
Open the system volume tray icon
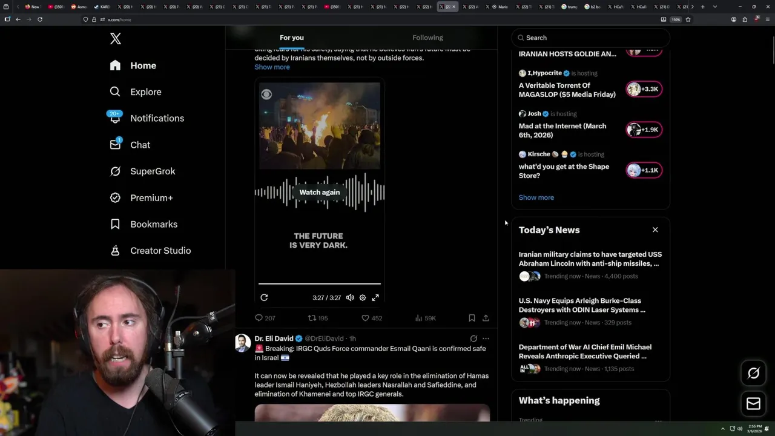739,429
